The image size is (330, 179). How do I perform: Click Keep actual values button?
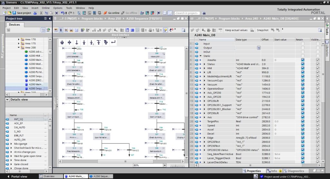point(236,30)
